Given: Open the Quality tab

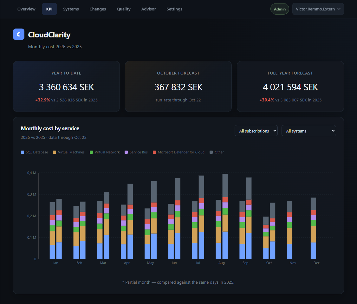Looking at the screenshot, I should [x=124, y=9].
